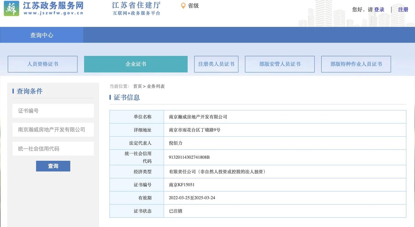Click the 首页 breadcrumb link
415x227 pixels.
(x=137, y=86)
